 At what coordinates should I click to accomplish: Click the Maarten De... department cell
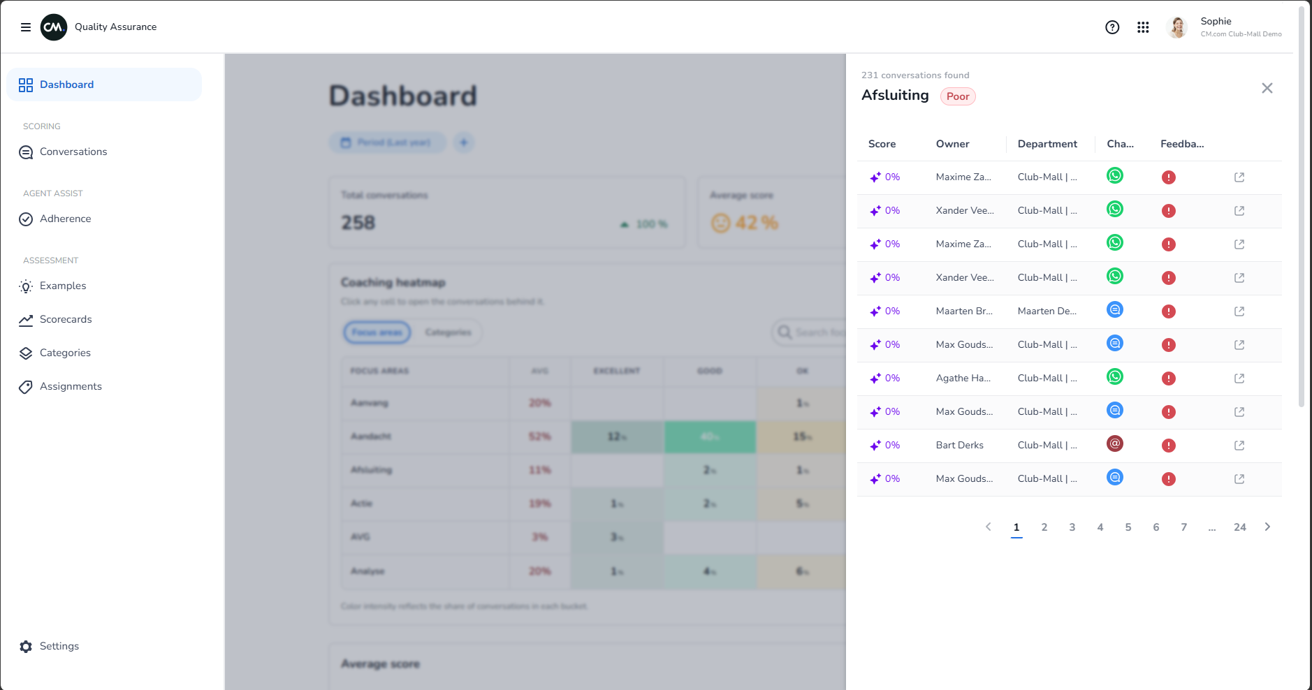(x=1047, y=311)
